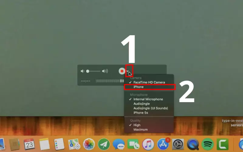This screenshot has height=152, width=243.
Task: Click the low-volume speaker icon
Action: (82, 71)
